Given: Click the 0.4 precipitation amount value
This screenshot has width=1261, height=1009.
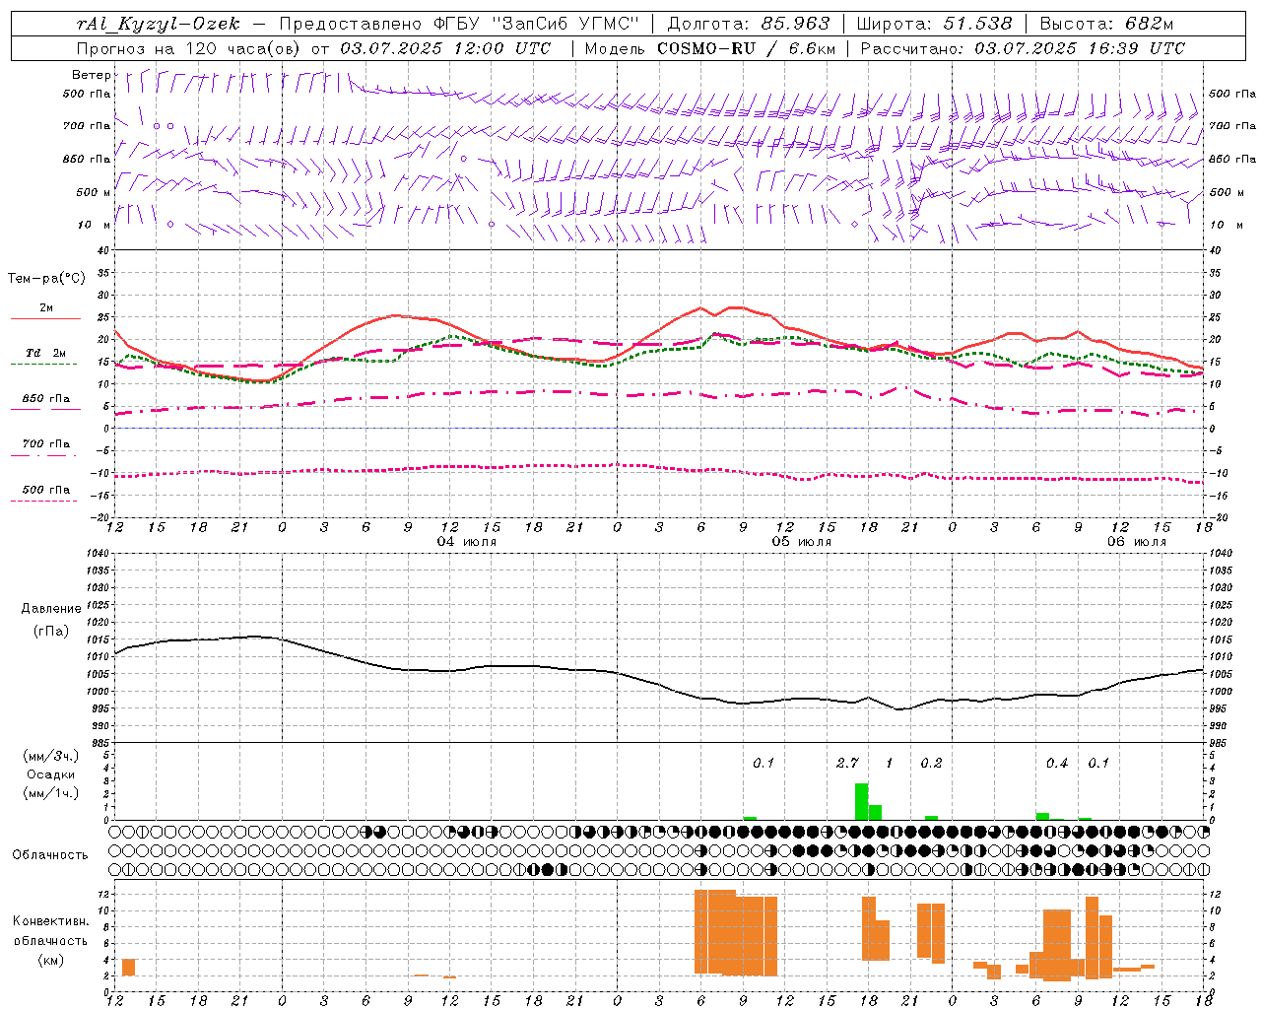Looking at the screenshot, I should coord(1057,764).
